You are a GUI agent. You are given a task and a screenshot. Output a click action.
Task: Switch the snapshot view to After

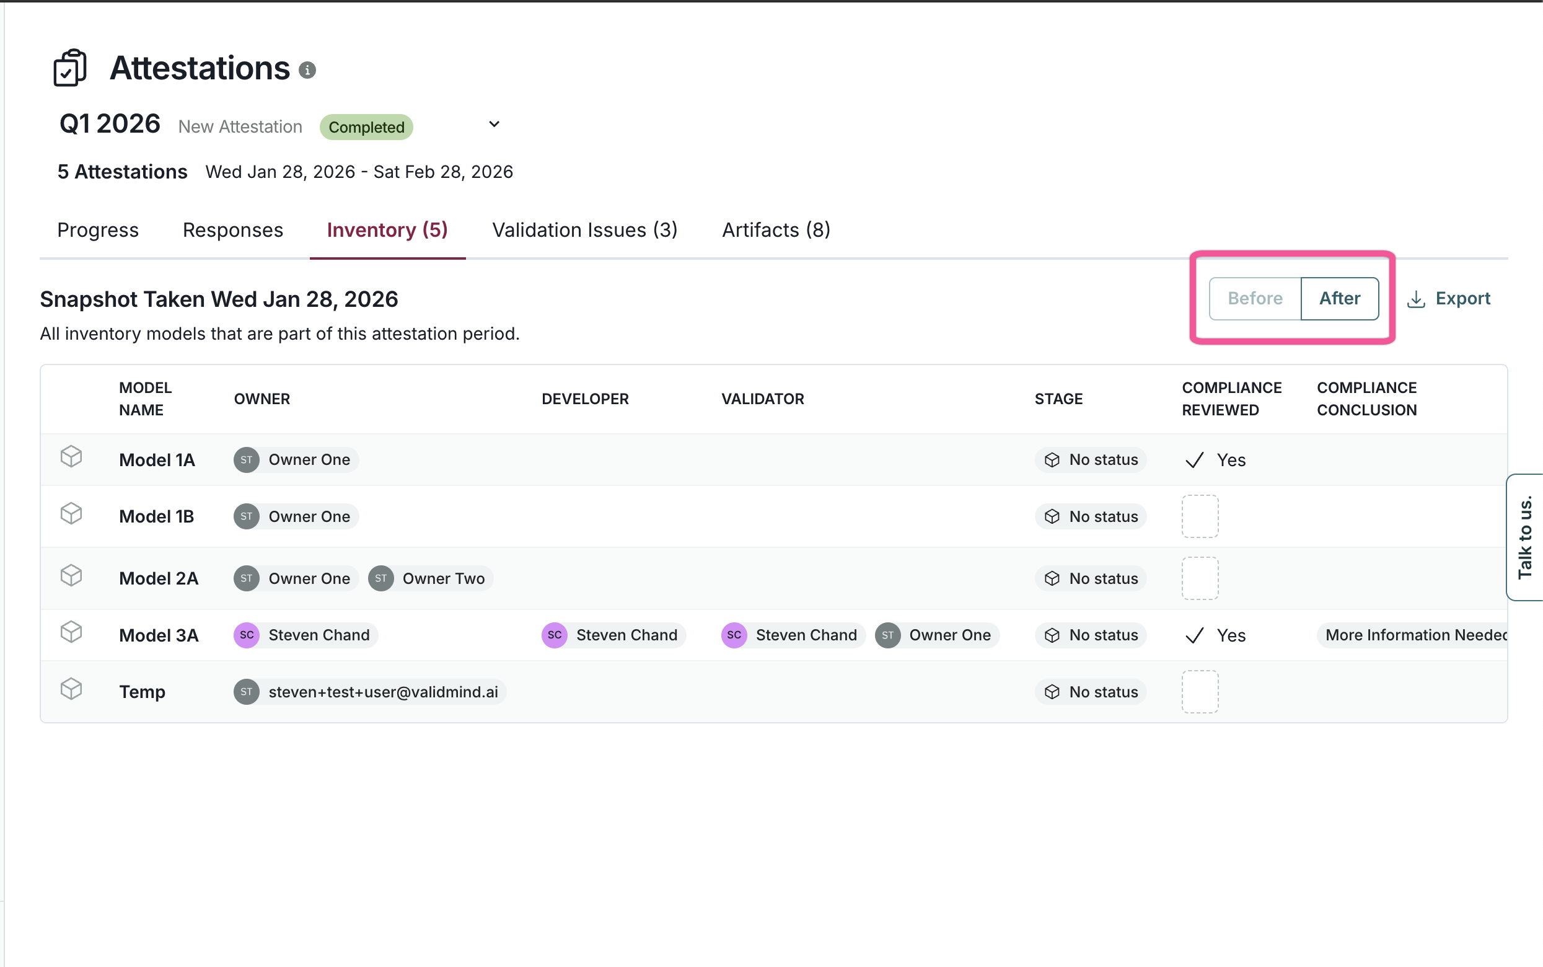pyautogui.click(x=1340, y=299)
